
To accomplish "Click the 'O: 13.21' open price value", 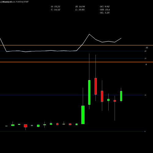I will 56,7.
